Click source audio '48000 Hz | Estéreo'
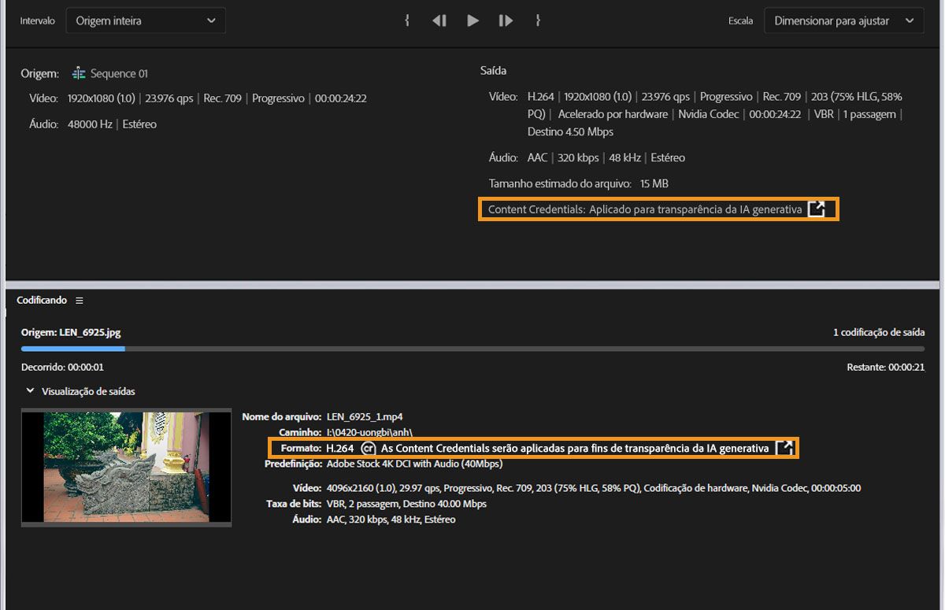The image size is (945, 610). 113,124
